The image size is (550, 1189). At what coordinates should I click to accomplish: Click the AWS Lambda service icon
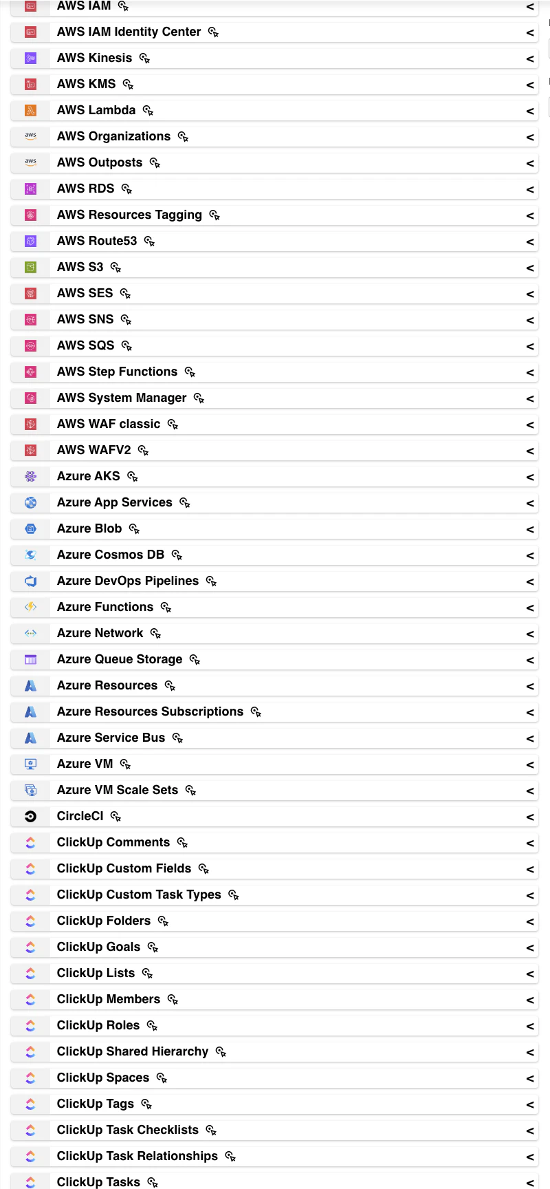pyautogui.click(x=30, y=110)
